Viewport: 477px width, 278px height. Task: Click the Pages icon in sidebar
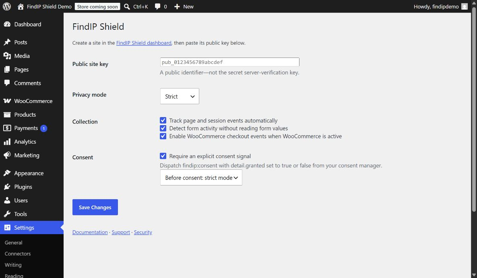(7, 70)
